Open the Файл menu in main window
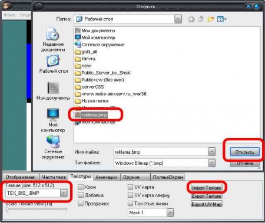Screen dimensions: 265x223 click(9, 15)
